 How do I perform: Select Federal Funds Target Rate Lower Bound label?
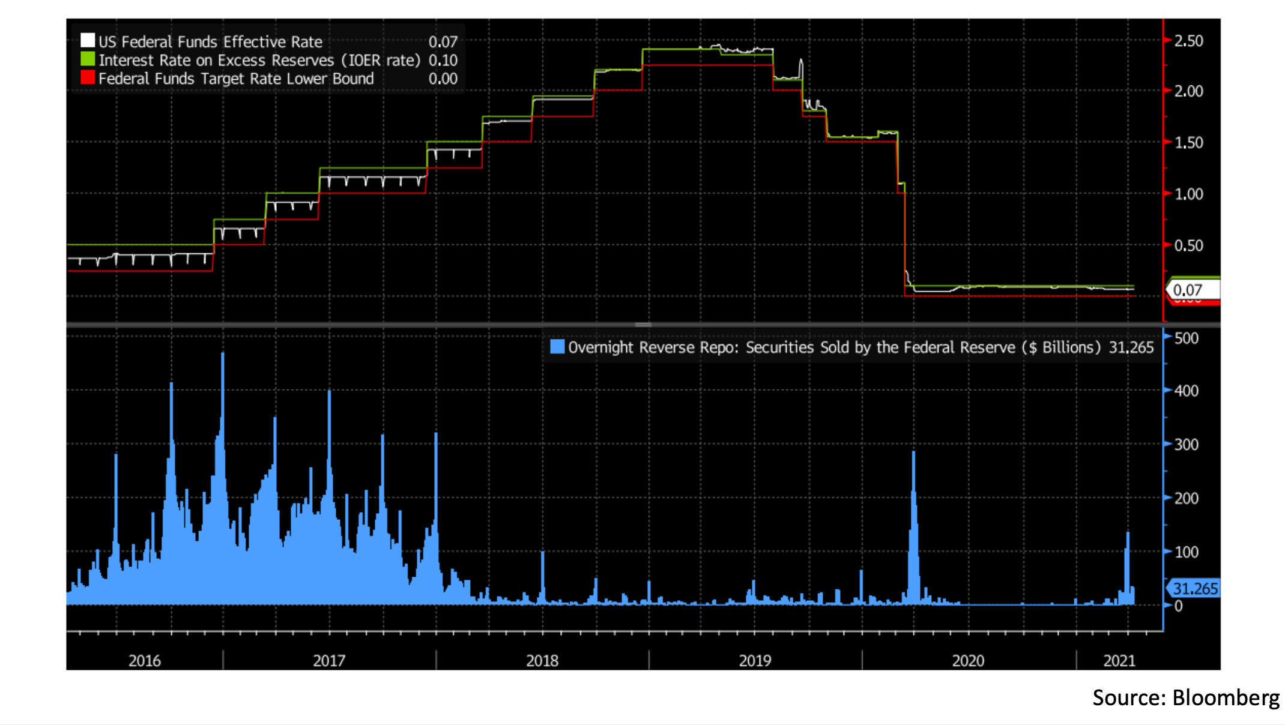click(236, 79)
